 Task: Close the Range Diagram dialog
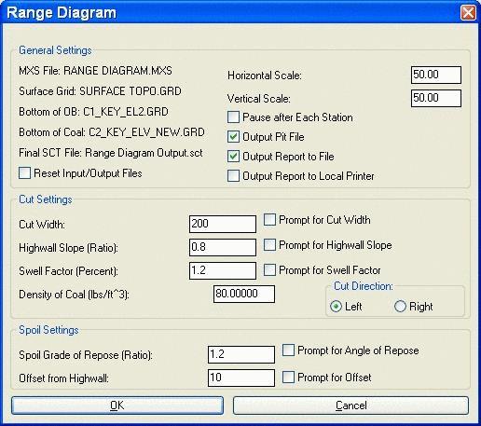tap(468, 13)
